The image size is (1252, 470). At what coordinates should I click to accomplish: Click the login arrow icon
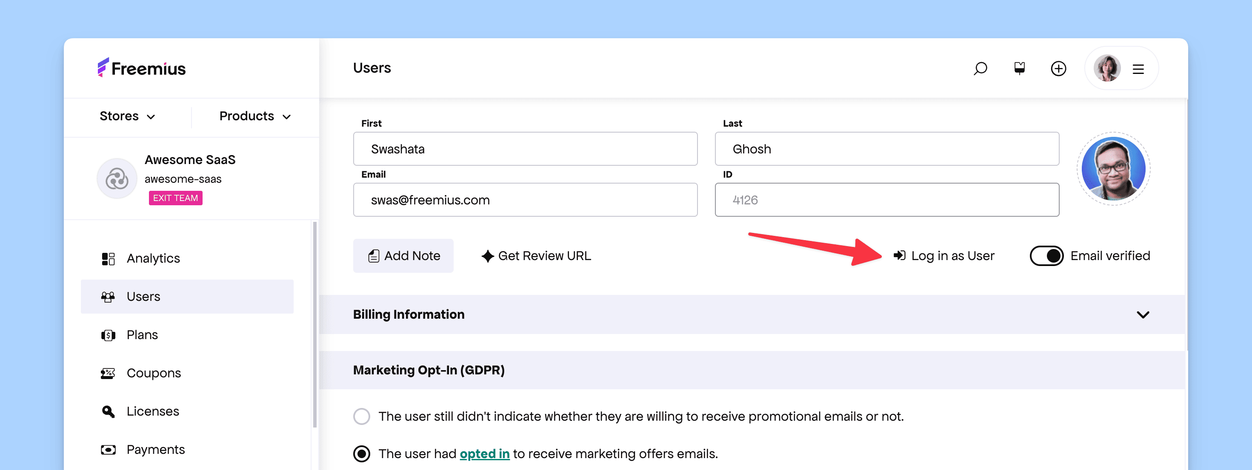[899, 255]
